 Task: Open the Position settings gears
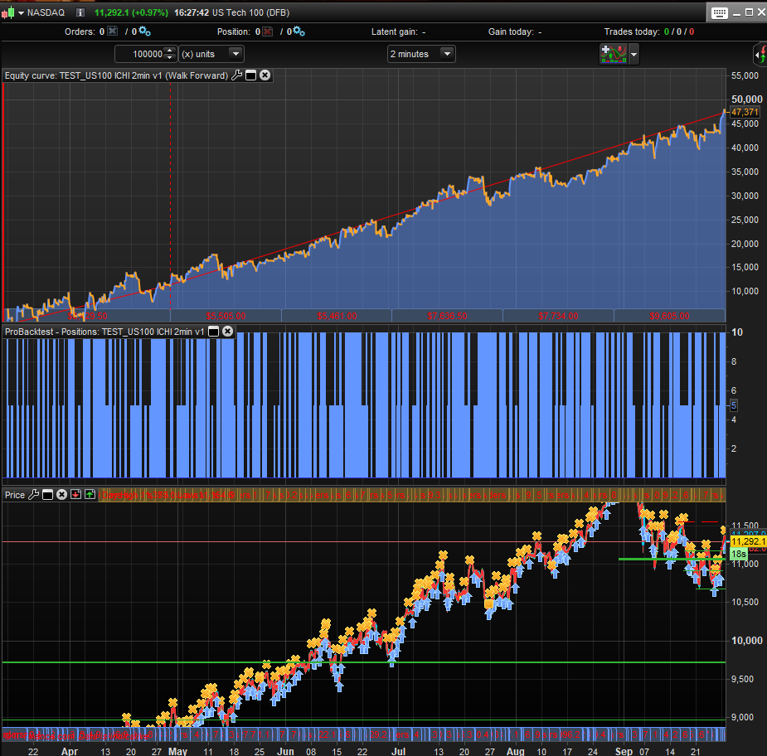[299, 31]
